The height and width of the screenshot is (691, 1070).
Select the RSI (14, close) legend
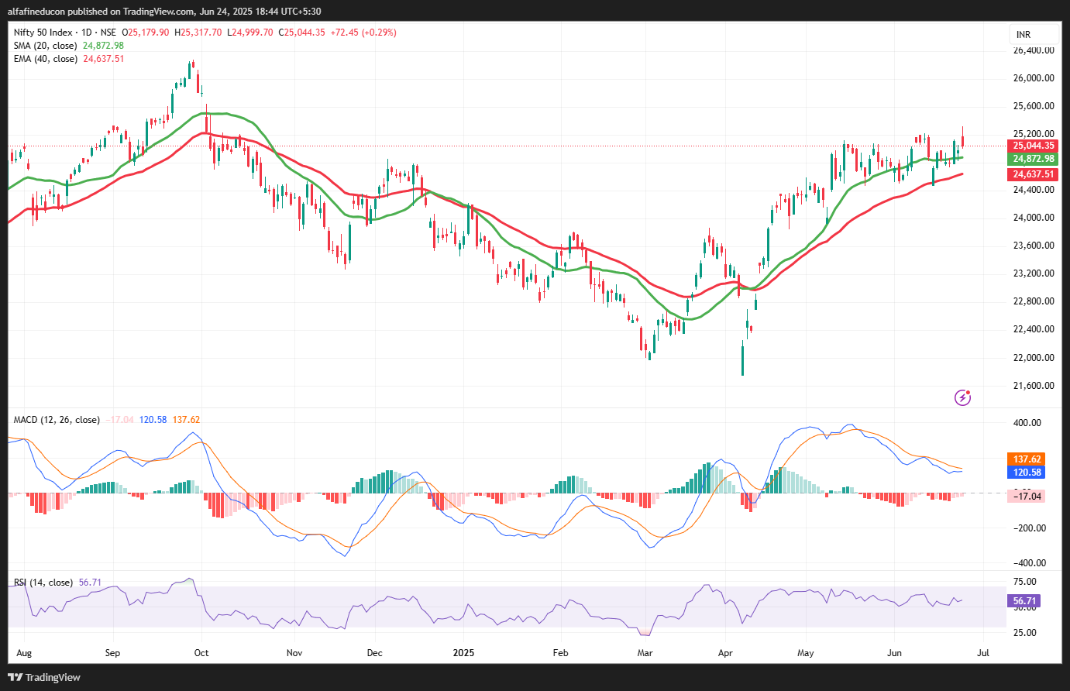tap(43, 583)
